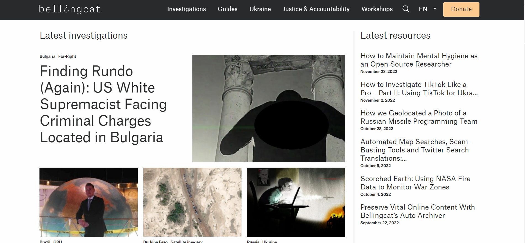Click the Latest resources heading
The height and width of the screenshot is (243, 525).
click(395, 36)
